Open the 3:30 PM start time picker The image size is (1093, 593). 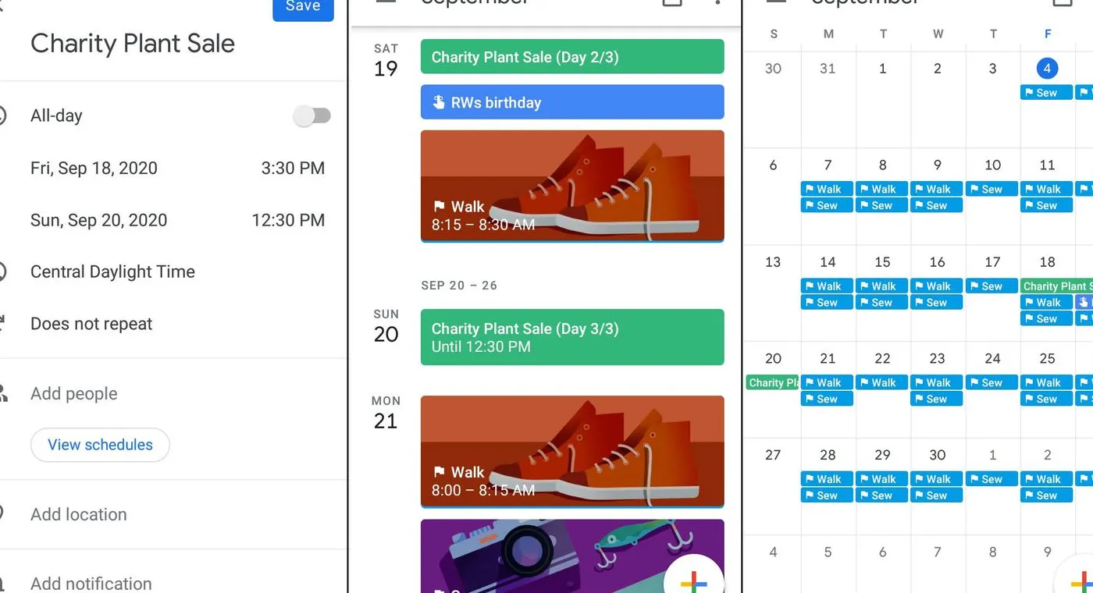293,168
